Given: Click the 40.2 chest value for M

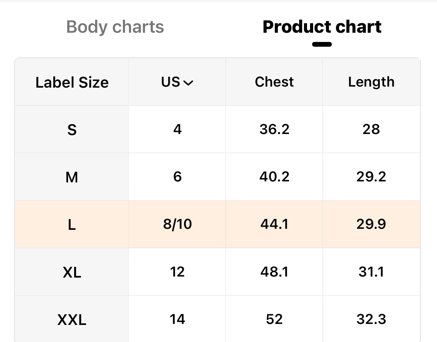Looking at the screenshot, I should (274, 177).
